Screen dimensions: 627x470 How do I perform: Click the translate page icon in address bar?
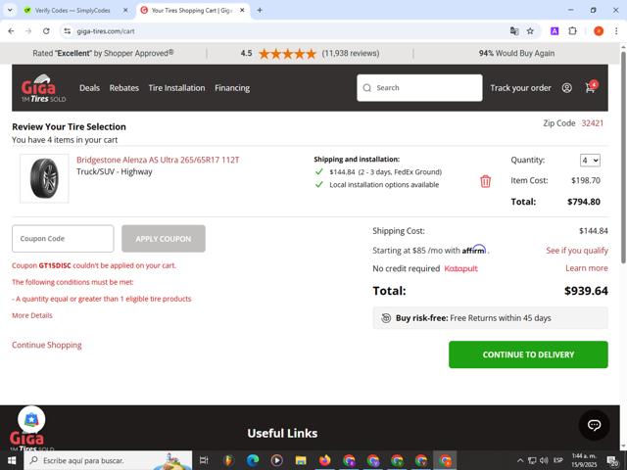(x=514, y=31)
